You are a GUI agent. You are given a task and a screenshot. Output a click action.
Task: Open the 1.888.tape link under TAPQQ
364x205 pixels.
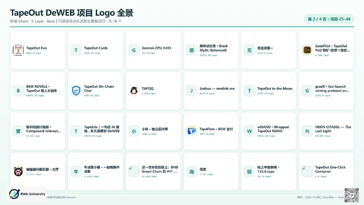(149, 94)
